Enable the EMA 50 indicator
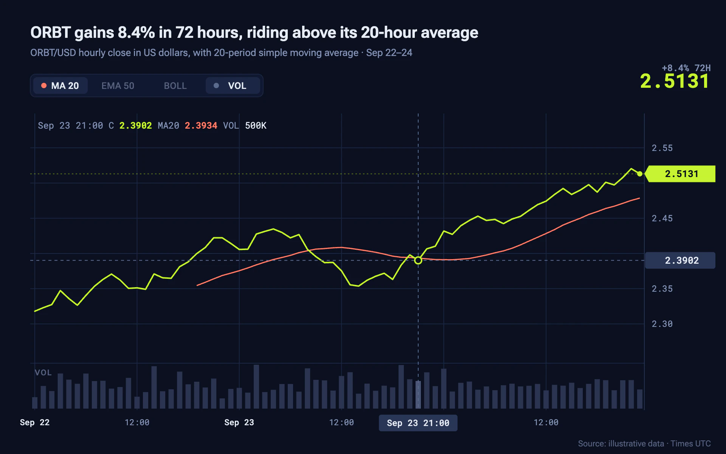 tap(118, 86)
